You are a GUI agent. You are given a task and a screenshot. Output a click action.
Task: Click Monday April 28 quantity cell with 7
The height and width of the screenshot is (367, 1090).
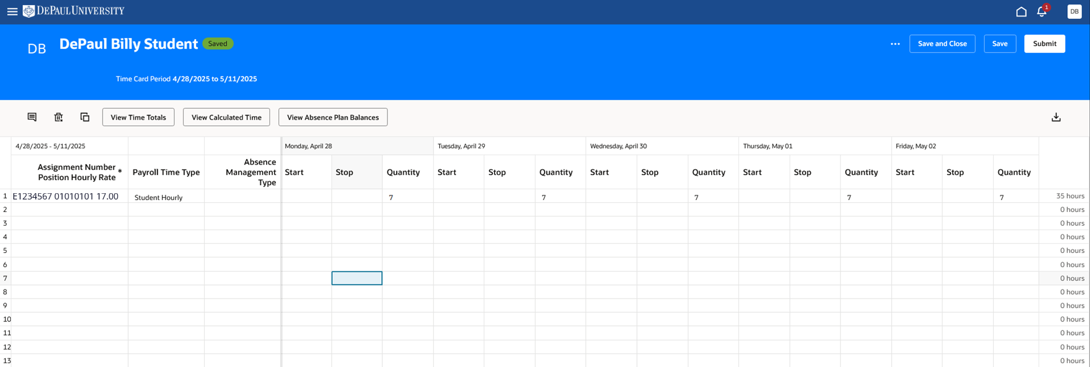coord(407,197)
